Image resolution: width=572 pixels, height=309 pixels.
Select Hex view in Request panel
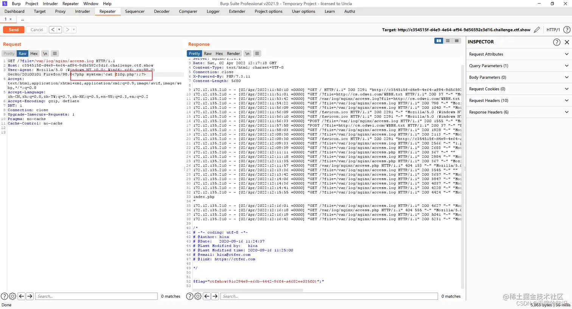(x=34, y=54)
